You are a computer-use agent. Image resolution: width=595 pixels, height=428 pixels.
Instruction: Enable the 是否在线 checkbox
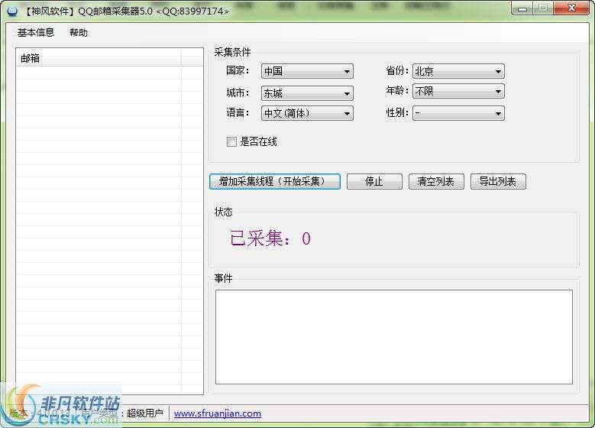pos(231,142)
